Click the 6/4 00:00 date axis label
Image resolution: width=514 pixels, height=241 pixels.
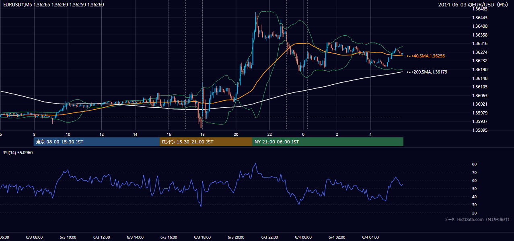click(303, 237)
